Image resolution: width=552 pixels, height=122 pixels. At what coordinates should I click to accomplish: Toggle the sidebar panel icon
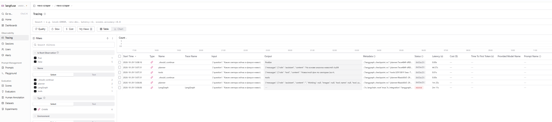pyautogui.click(x=34, y=6)
